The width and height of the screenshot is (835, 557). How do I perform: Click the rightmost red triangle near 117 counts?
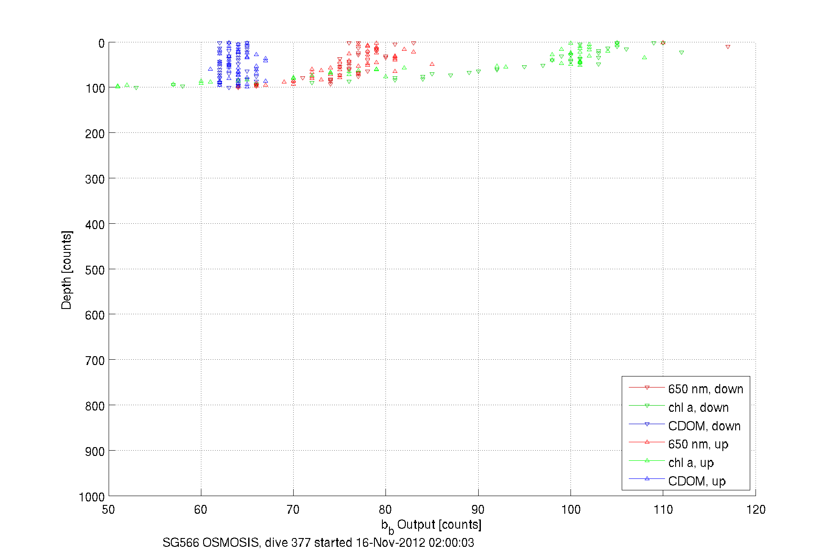click(x=728, y=47)
